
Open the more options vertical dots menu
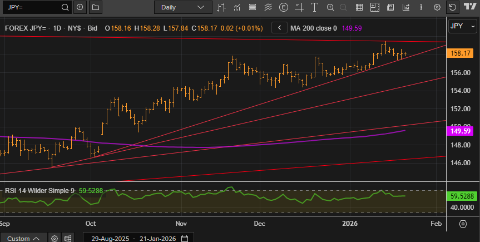[422, 7]
